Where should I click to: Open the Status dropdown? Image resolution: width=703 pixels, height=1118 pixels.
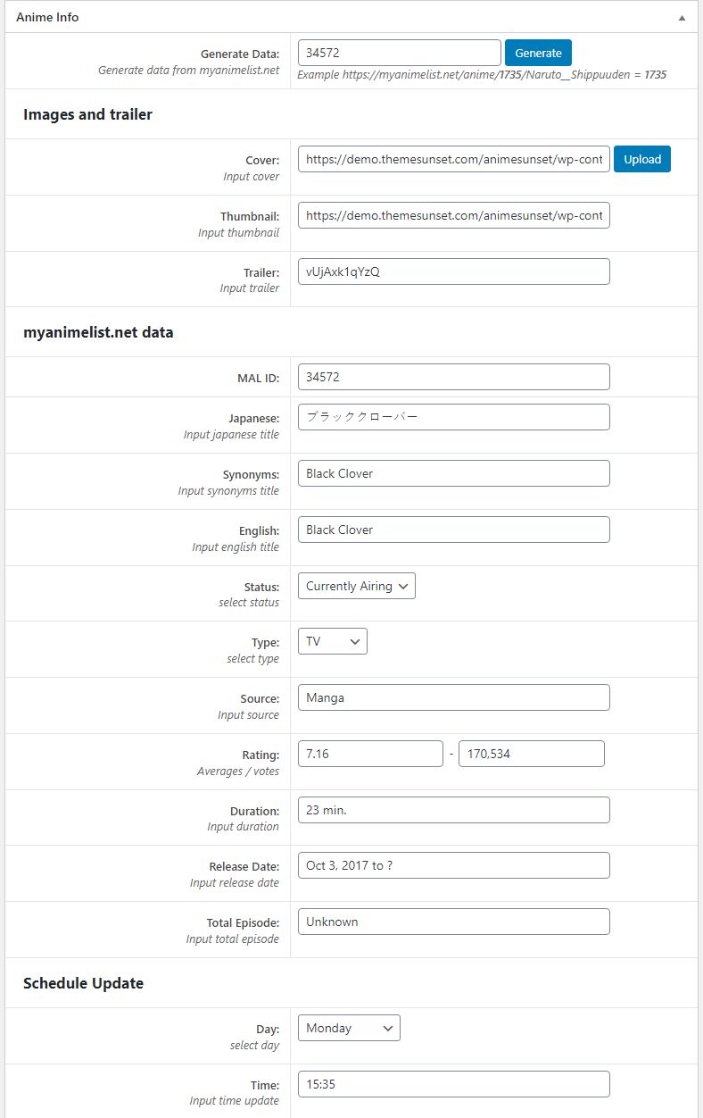pos(356,586)
